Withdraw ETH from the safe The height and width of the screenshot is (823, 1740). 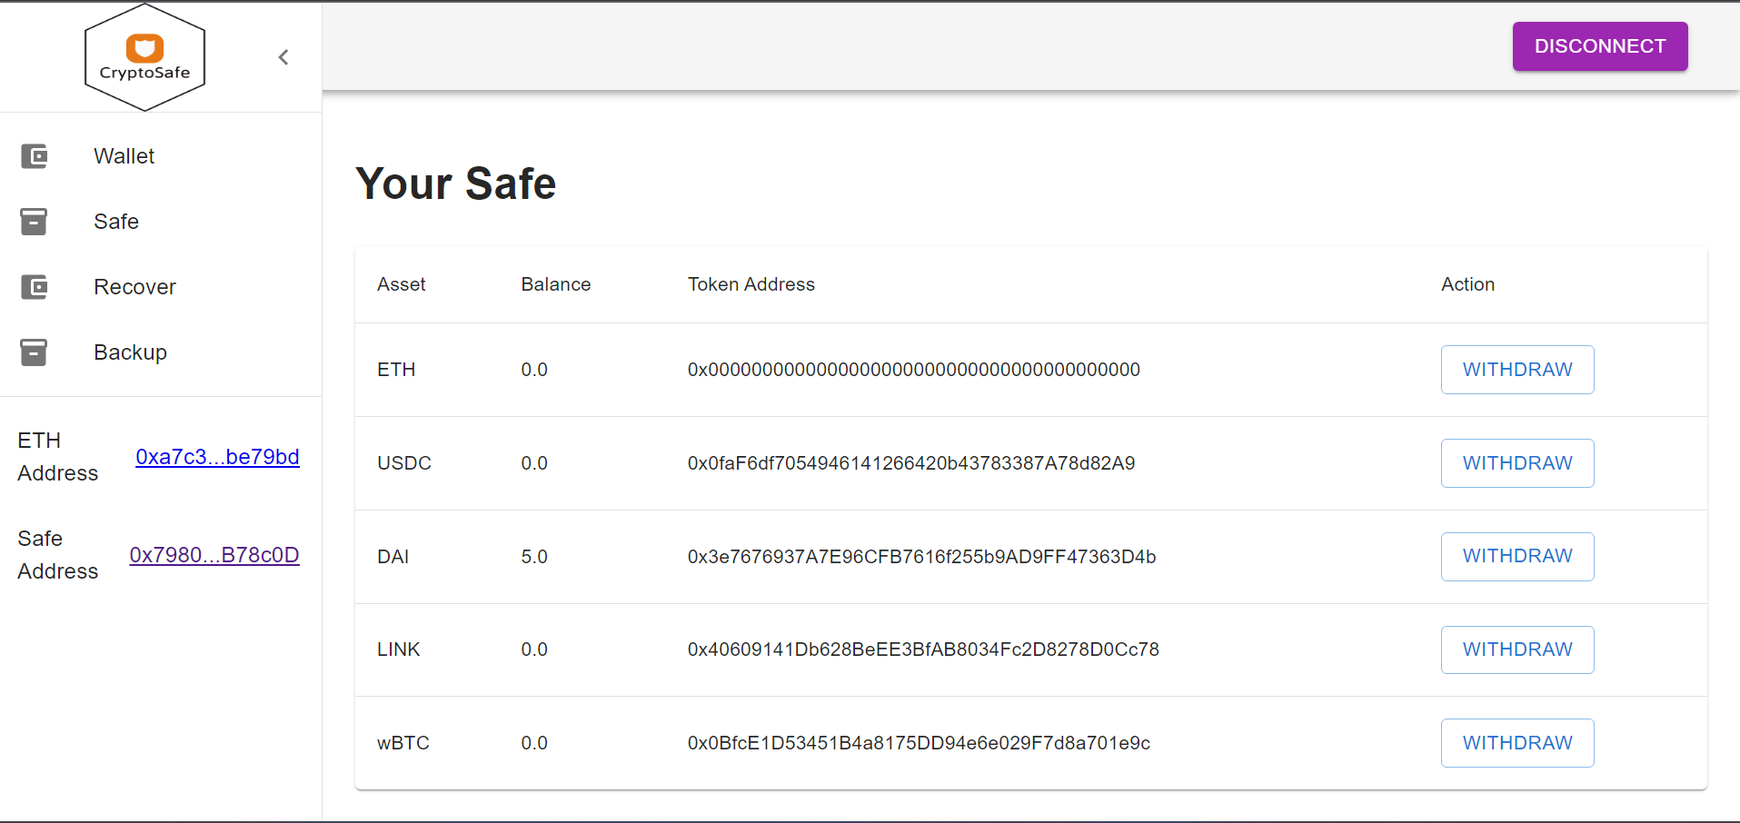coord(1516,369)
